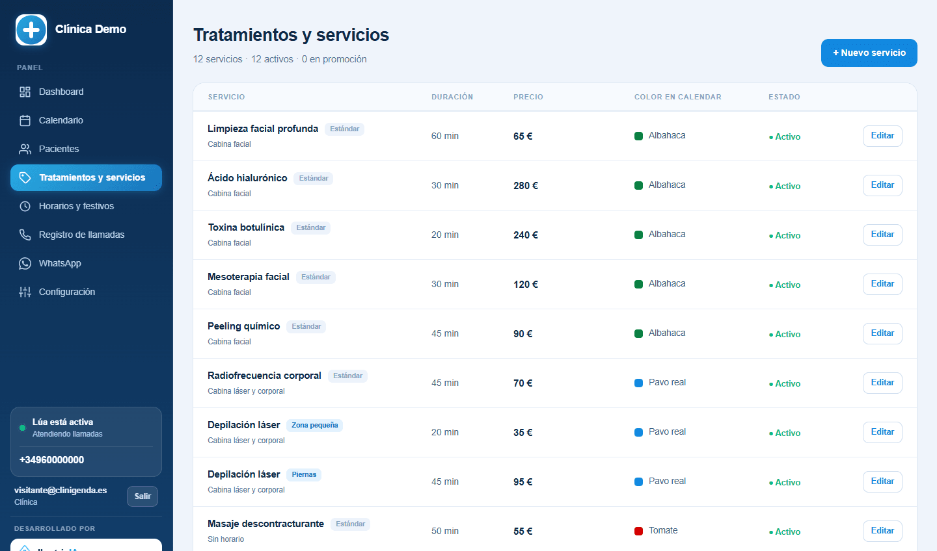Click the Estándar tag on Toxina botulínica

[311, 227]
